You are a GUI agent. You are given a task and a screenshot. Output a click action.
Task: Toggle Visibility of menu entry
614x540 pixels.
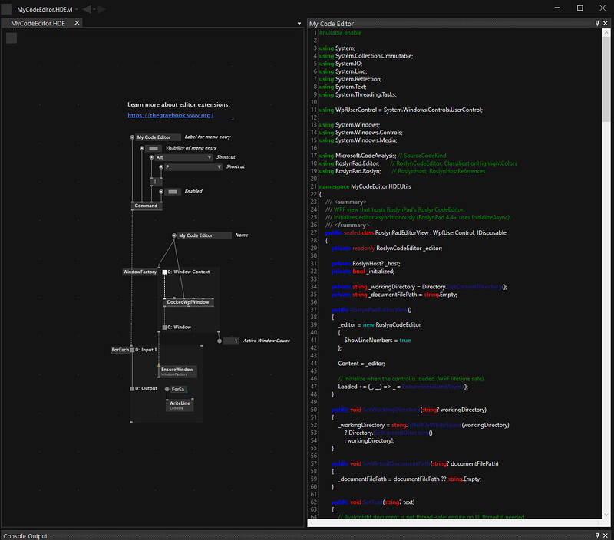(x=153, y=147)
